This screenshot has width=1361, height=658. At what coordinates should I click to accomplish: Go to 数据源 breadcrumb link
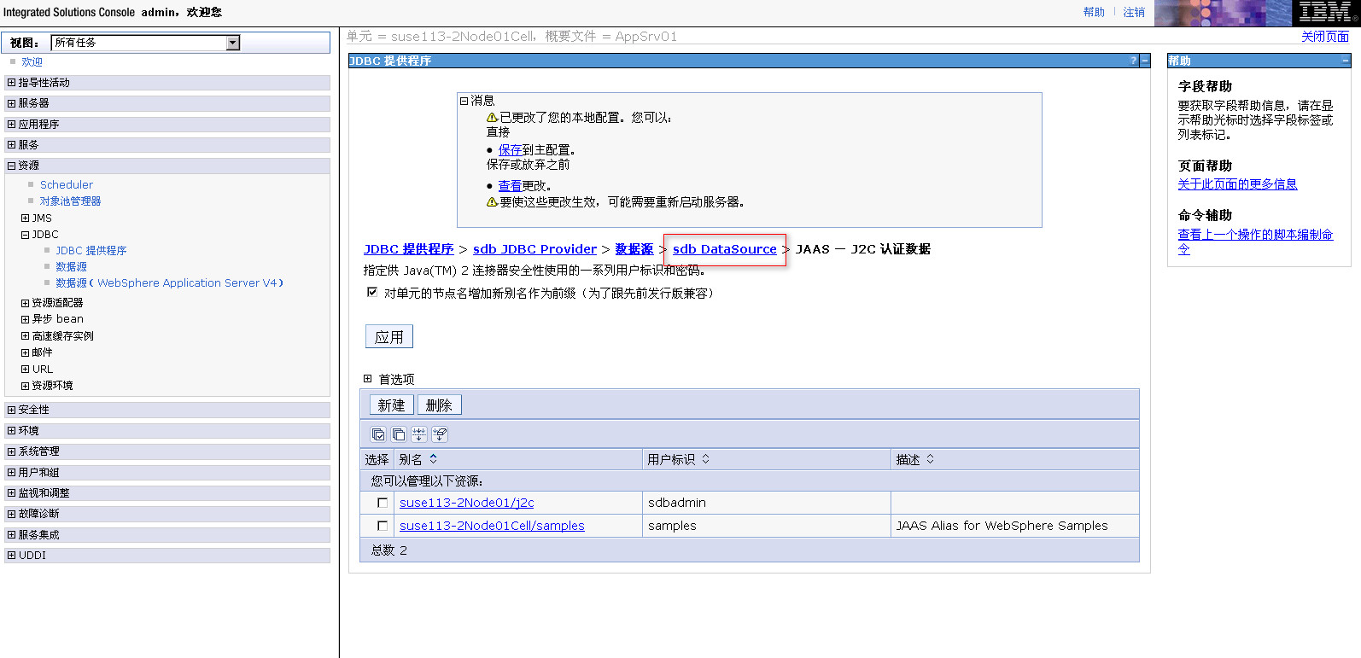[634, 249]
